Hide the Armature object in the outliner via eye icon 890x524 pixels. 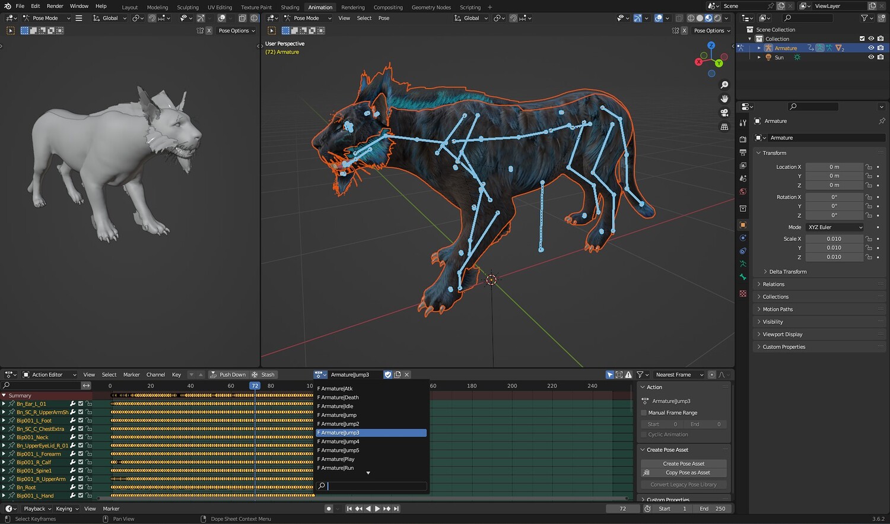point(871,48)
